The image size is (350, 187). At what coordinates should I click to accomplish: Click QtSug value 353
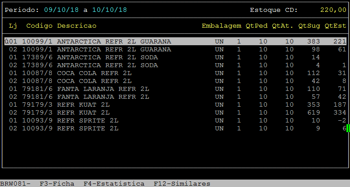(x=314, y=104)
